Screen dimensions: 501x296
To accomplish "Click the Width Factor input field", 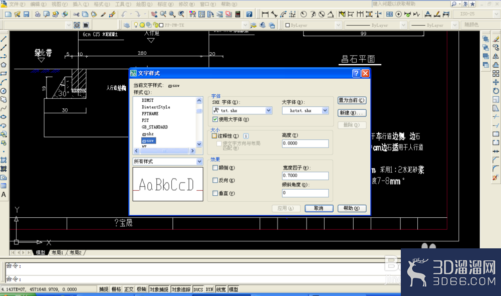I will 305,176.
